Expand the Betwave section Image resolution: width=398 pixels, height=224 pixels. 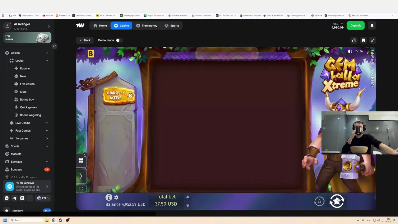[47, 162]
